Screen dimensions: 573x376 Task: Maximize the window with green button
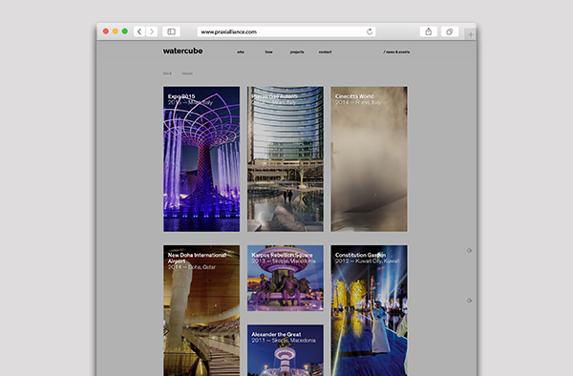[x=124, y=31]
